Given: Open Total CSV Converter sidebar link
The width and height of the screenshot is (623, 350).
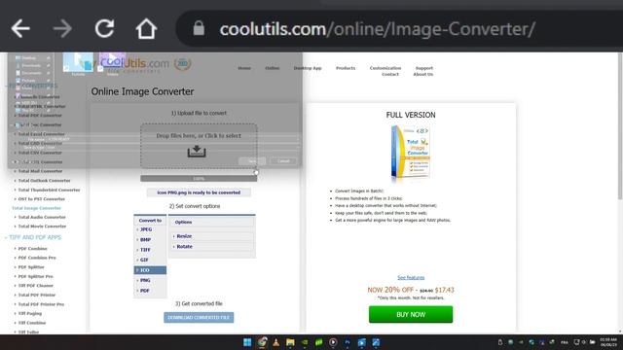Looking at the screenshot, I should (x=40, y=153).
